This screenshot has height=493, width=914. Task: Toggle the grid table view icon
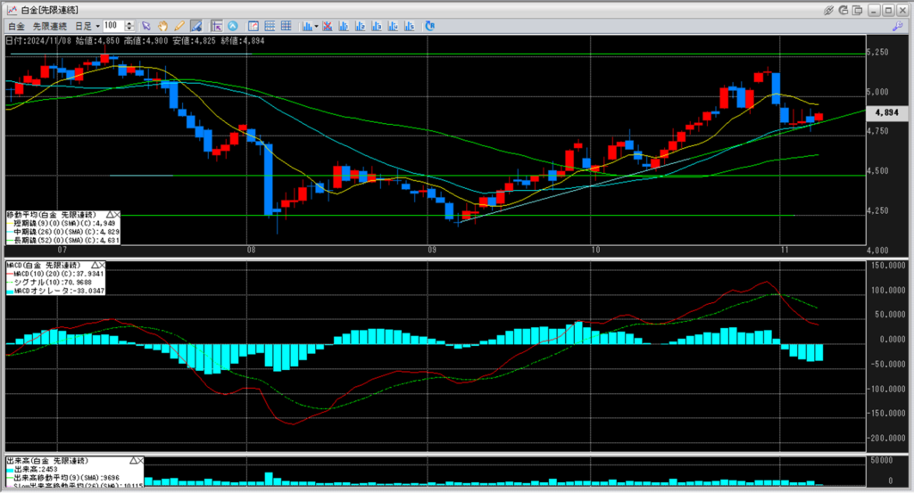286,26
